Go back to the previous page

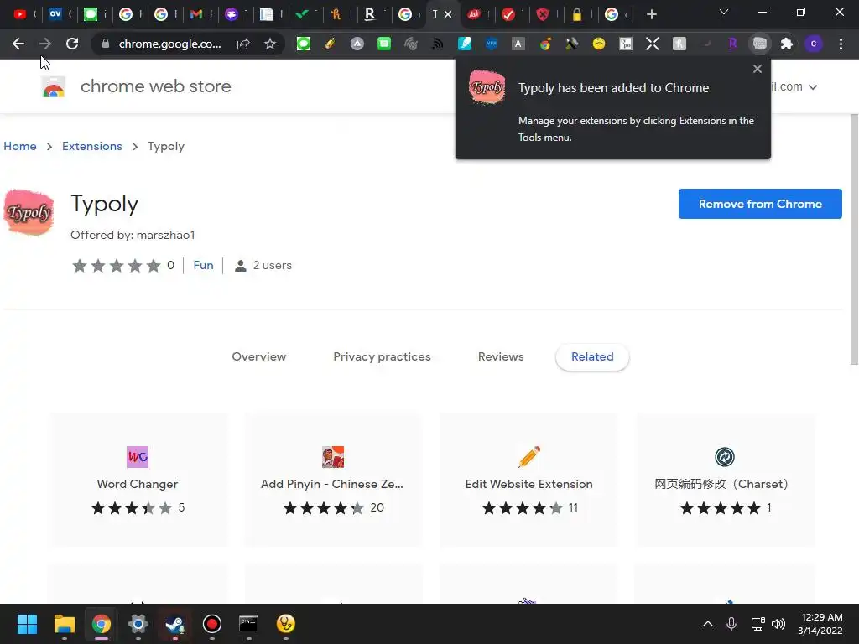coord(18,44)
